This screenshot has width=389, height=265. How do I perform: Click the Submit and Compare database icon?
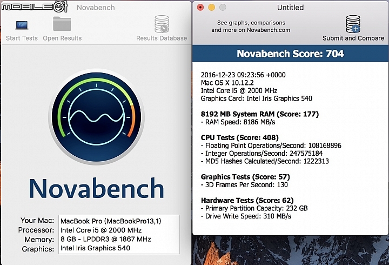point(353,24)
